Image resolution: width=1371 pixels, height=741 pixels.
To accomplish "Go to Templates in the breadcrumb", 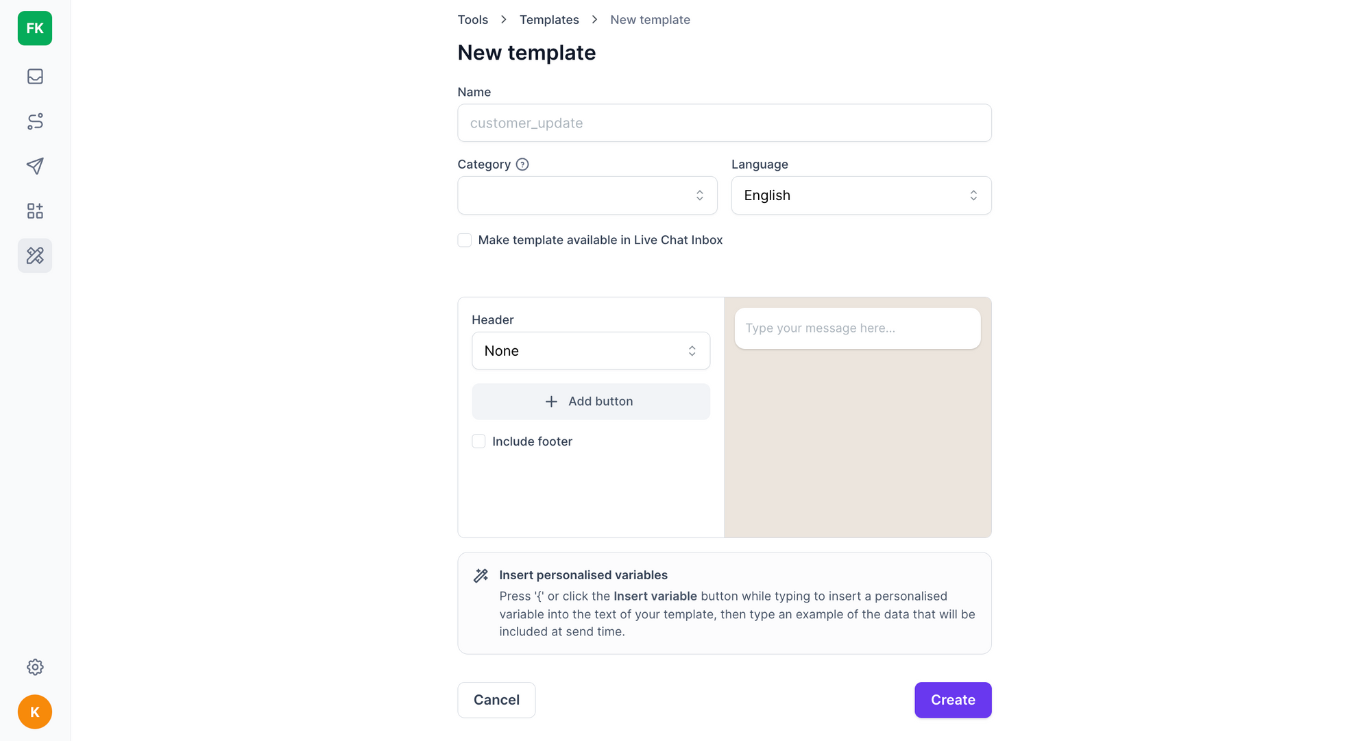I will click(x=549, y=20).
